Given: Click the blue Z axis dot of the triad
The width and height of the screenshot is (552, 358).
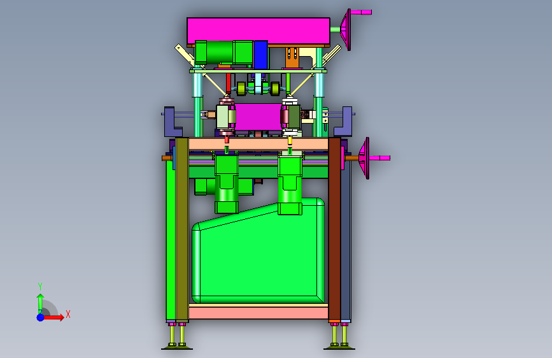Looking at the screenshot, I should pyautogui.click(x=40, y=317).
